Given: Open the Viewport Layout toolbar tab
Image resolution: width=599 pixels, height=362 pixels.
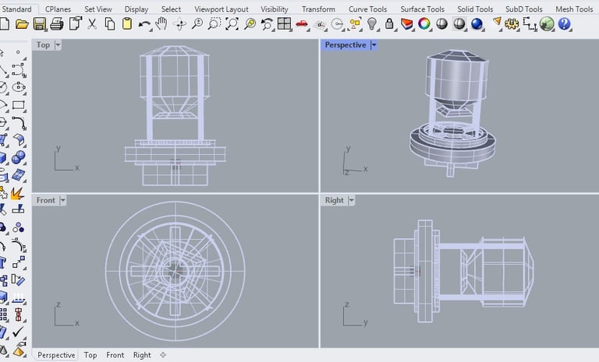Looking at the screenshot, I should pyautogui.click(x=222, y=9).
